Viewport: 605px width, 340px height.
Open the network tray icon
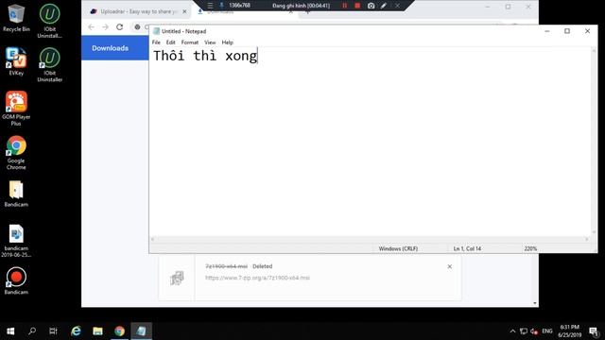pos(523,331)
